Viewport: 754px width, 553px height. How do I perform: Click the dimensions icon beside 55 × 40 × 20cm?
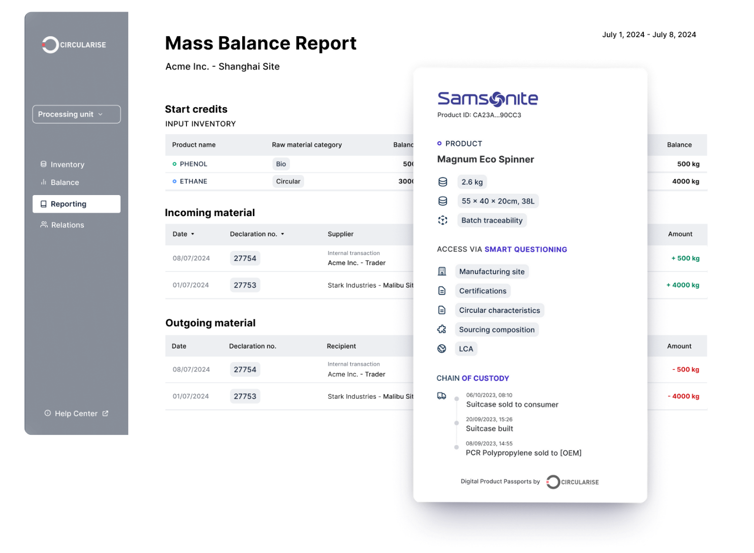(443, 201)
